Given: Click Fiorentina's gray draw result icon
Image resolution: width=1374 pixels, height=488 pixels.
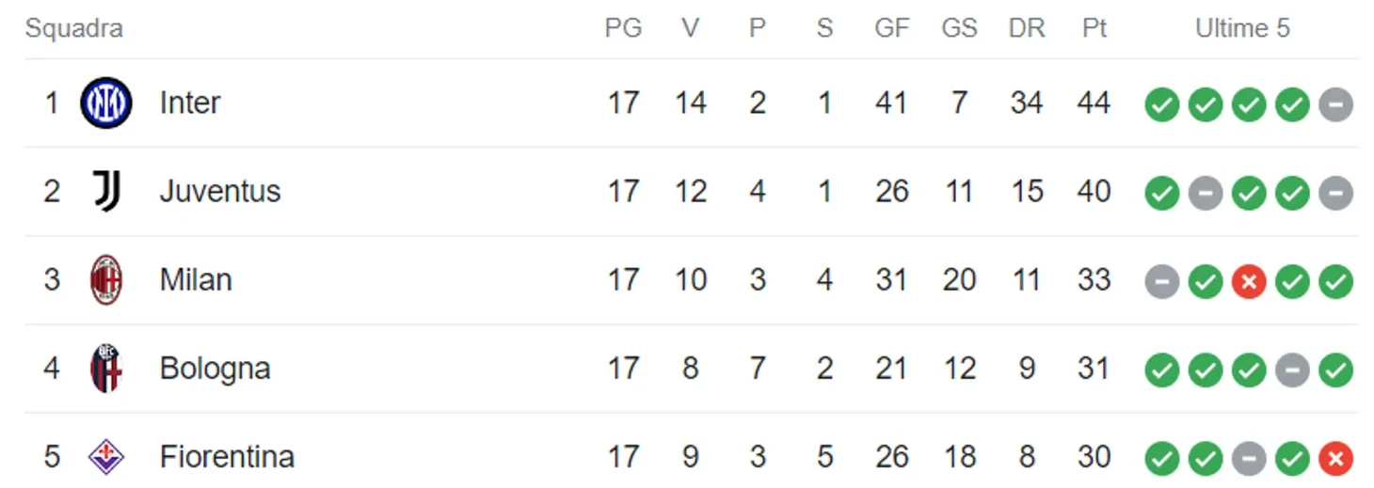Looking at the screenshot, I should [1249, 458].
